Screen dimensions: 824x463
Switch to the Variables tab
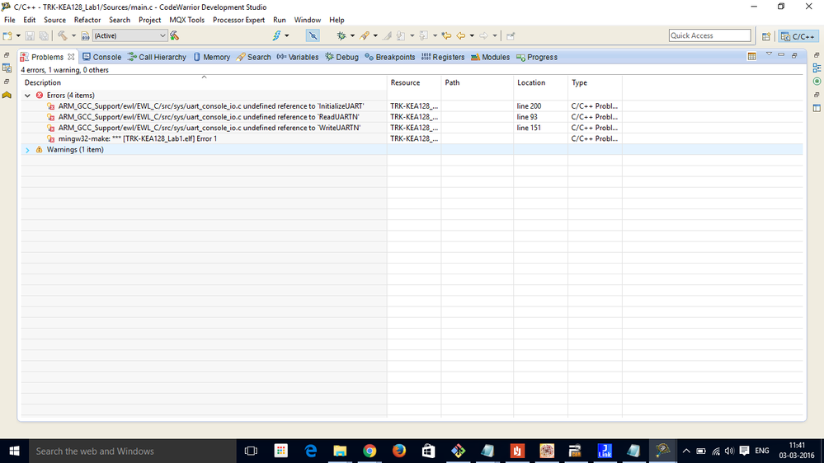pyautogui.click(x=298, y=57)
